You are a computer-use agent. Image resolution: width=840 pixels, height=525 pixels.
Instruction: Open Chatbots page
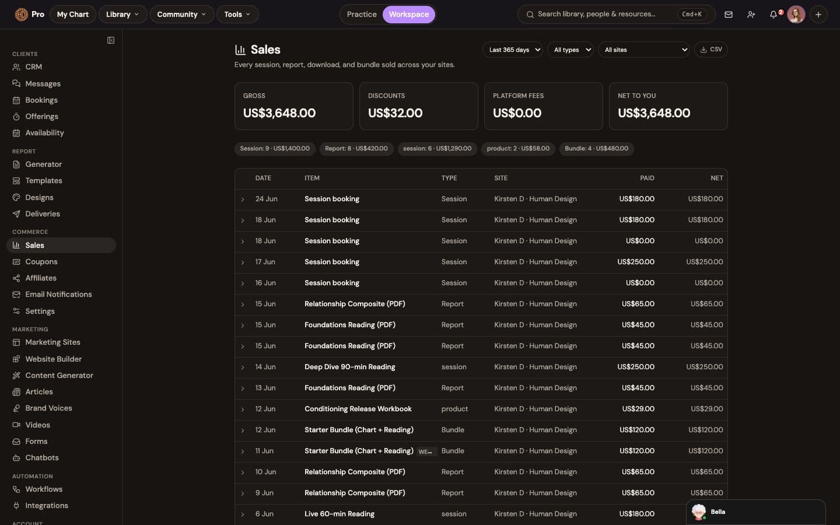point(61,457)
